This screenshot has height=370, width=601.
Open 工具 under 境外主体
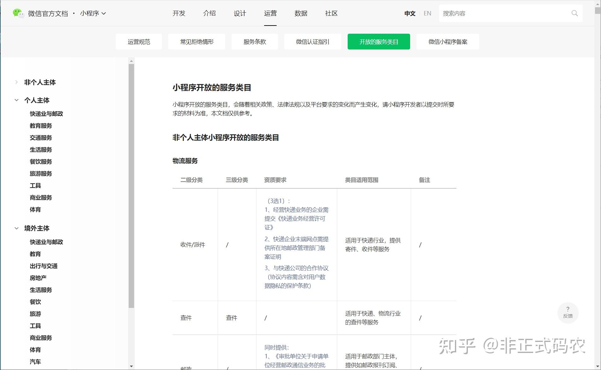[35, 326]
